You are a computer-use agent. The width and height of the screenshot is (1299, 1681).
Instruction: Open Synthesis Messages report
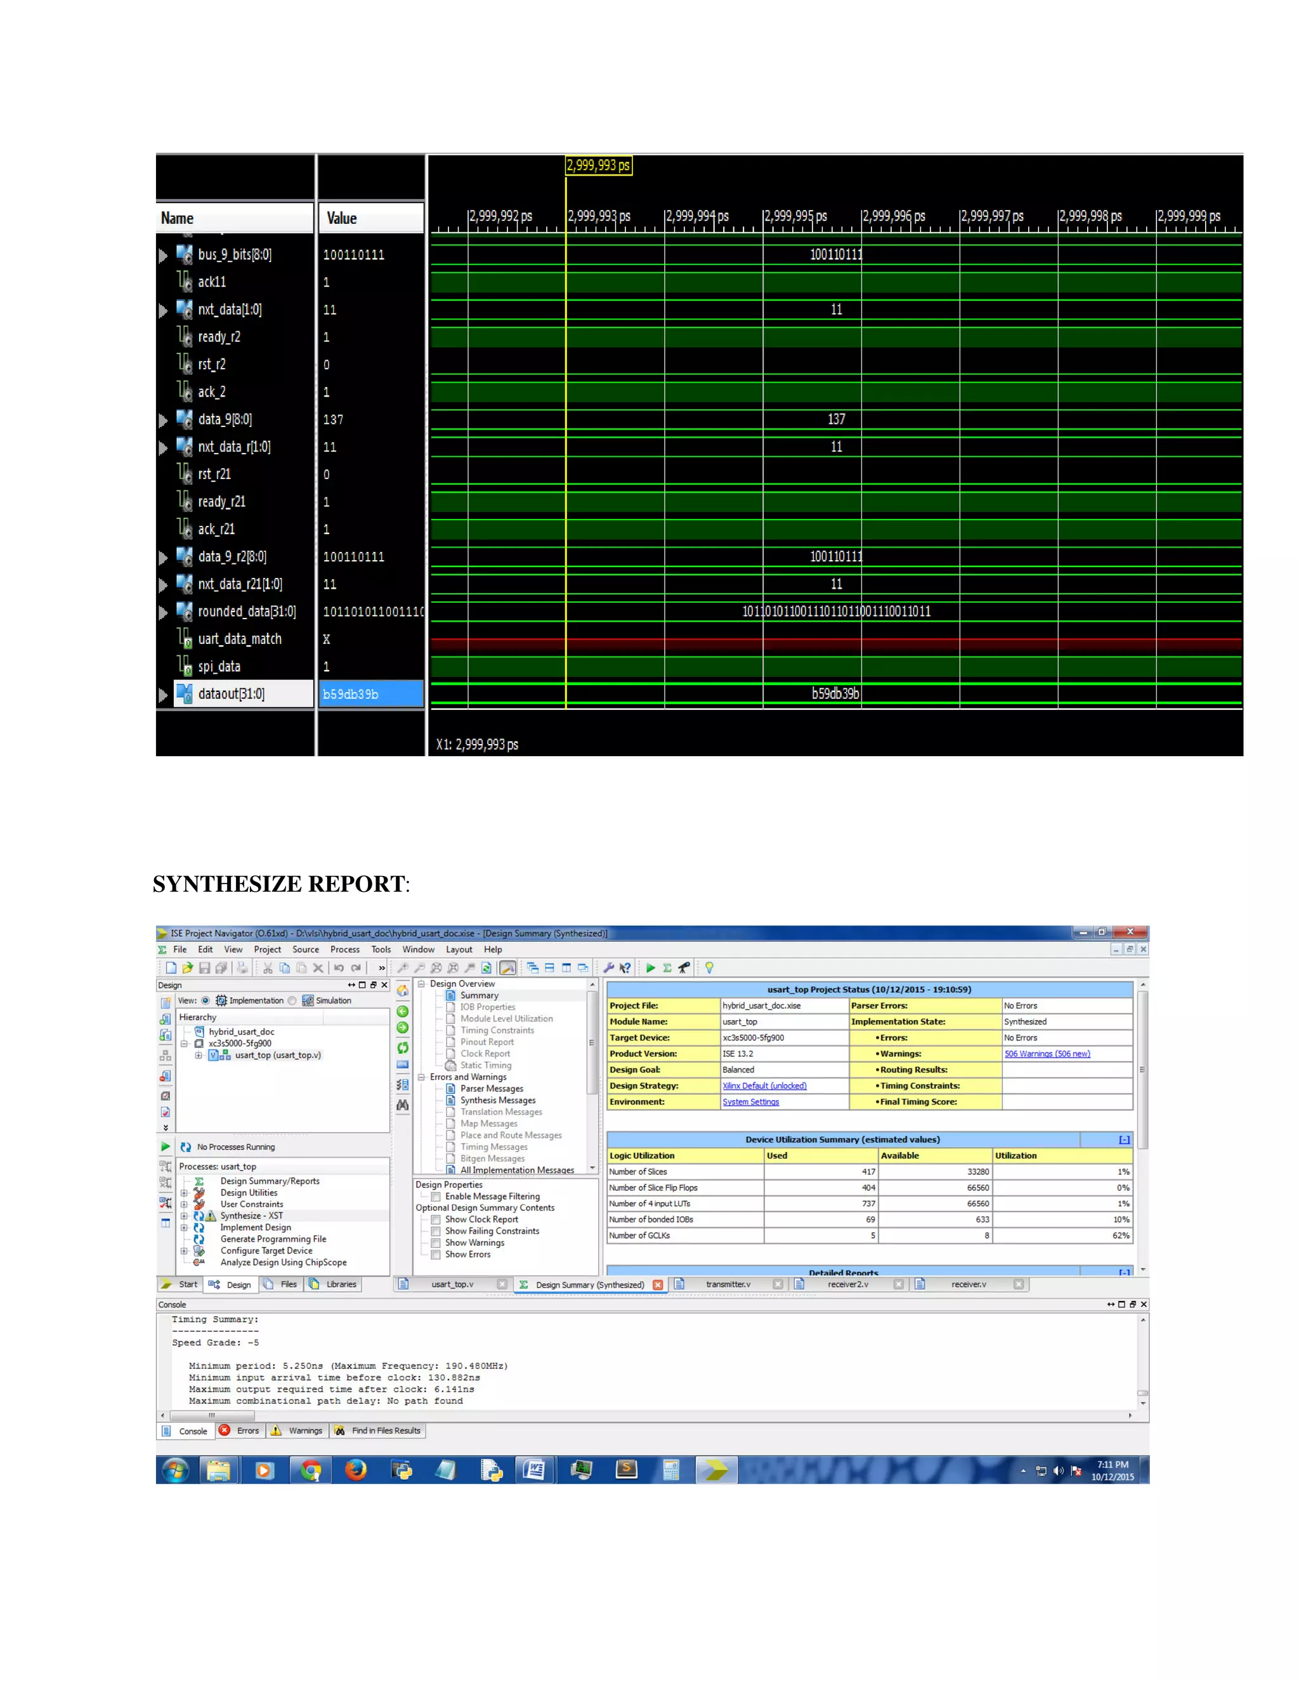click(x=497, y=1101)
